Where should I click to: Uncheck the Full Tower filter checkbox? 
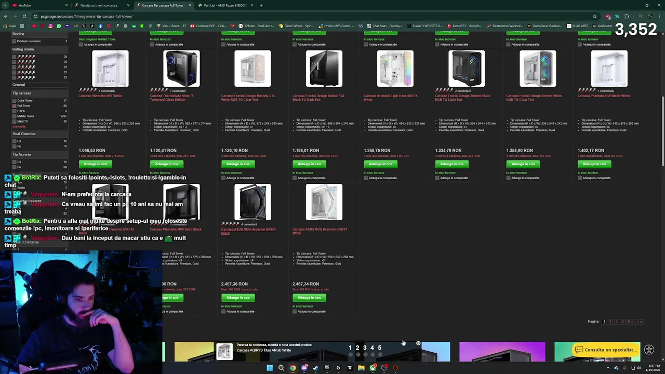(14, 106)
